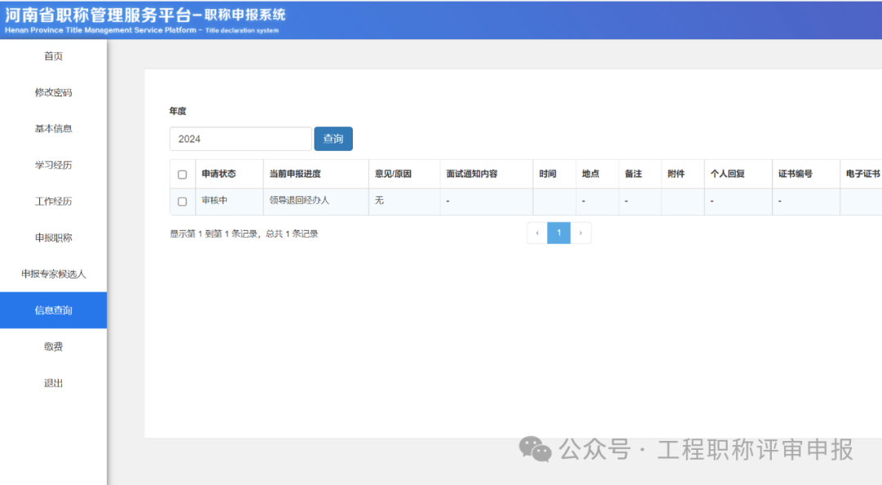
Task: Toggle the select-all checkbox in table header
Action: point(183,173)
